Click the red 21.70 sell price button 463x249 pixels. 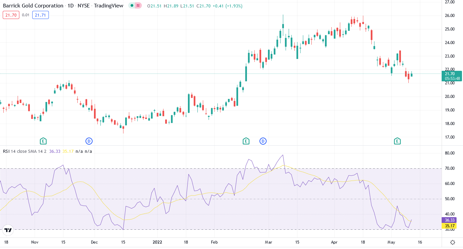coord(11,15)
